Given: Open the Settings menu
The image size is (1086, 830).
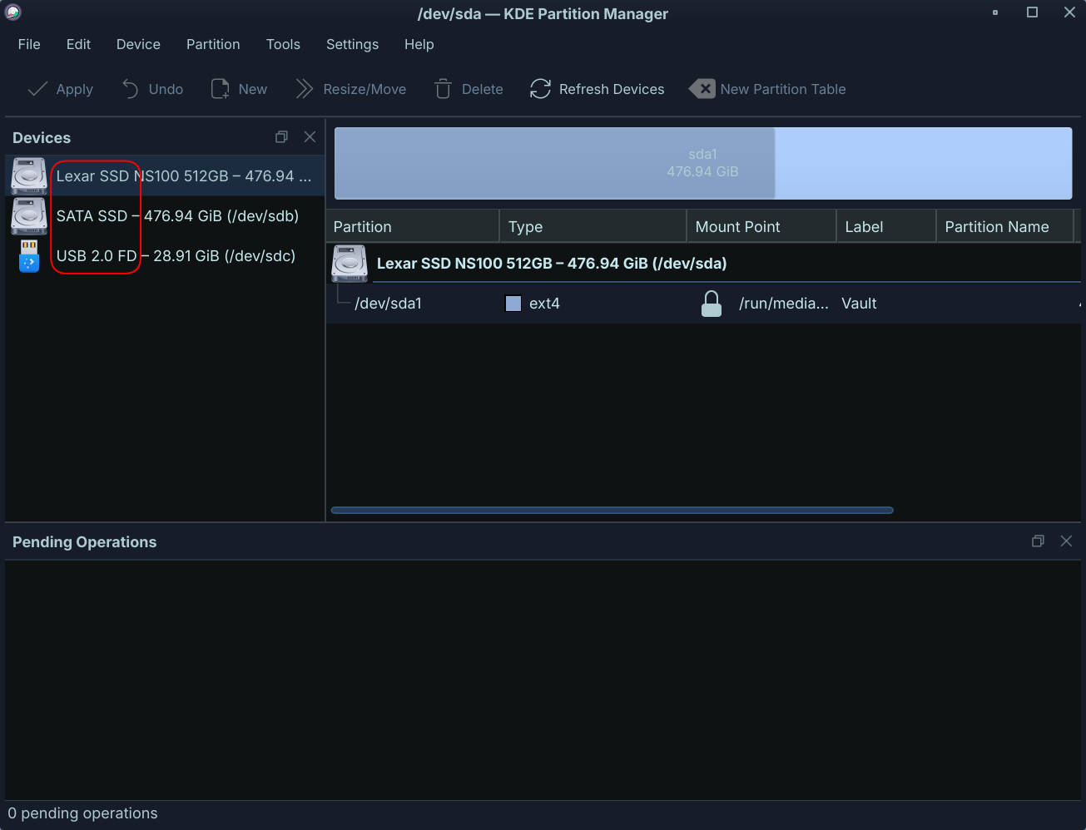Looking at the screenshot, I should 352,44.
